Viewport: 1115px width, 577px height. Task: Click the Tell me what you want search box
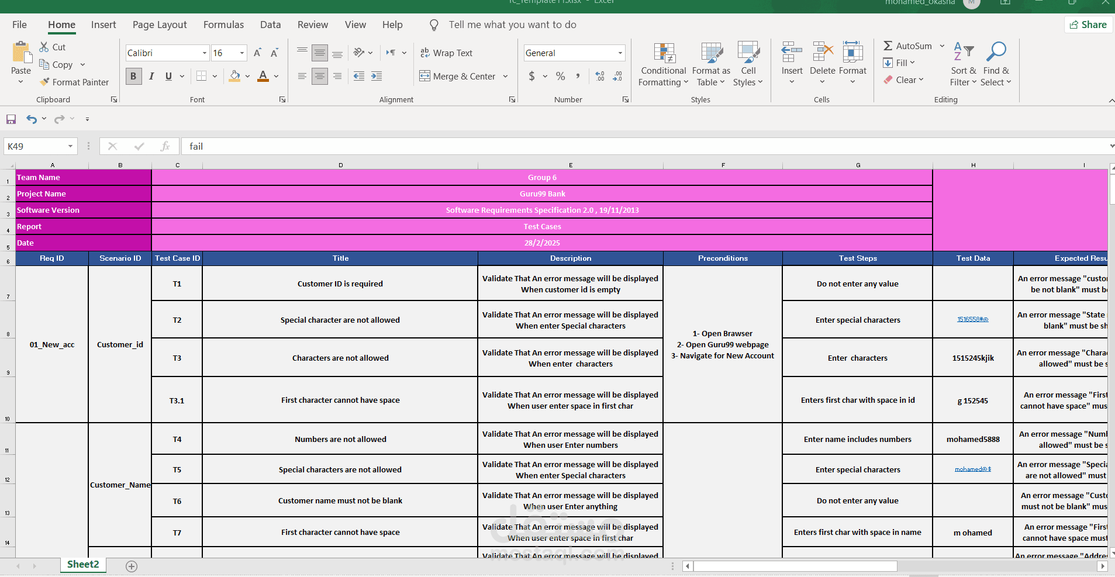(x=512, y=25)
